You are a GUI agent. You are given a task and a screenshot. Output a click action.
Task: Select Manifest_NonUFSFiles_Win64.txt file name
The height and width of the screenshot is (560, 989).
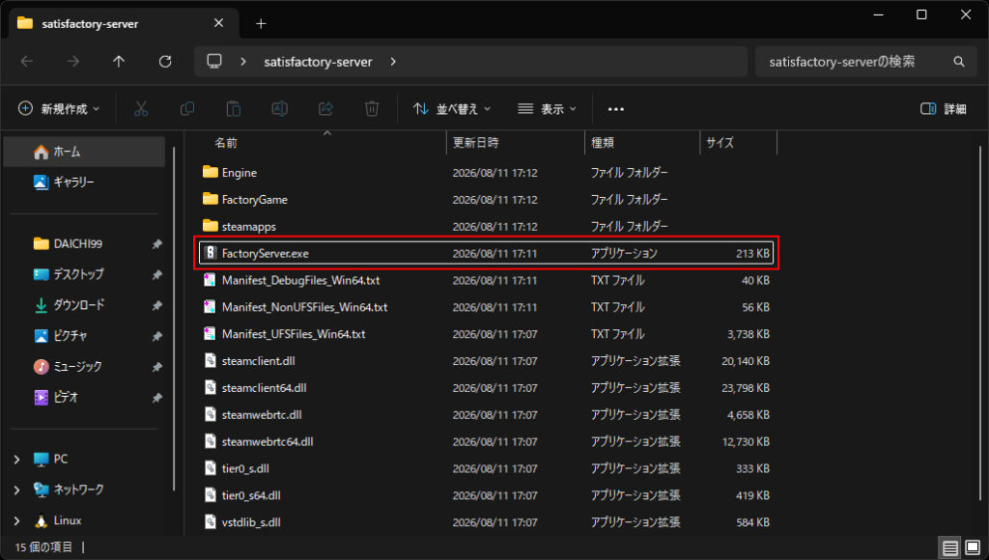tap(304, 307)
